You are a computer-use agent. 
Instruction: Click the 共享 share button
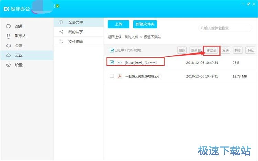tap(238, 50)
